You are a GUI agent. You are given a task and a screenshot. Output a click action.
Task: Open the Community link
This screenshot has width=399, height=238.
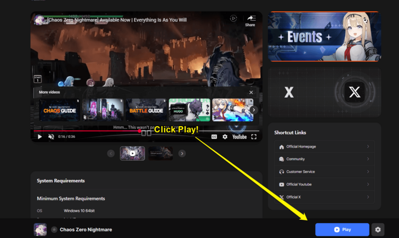pos(324,159)
